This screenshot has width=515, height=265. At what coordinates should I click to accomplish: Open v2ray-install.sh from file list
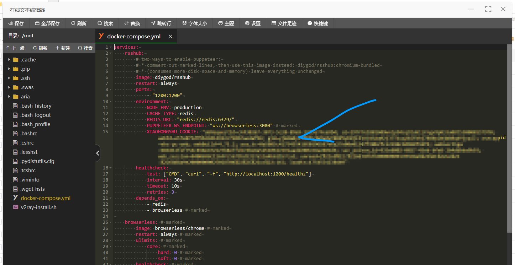(38, 207)
